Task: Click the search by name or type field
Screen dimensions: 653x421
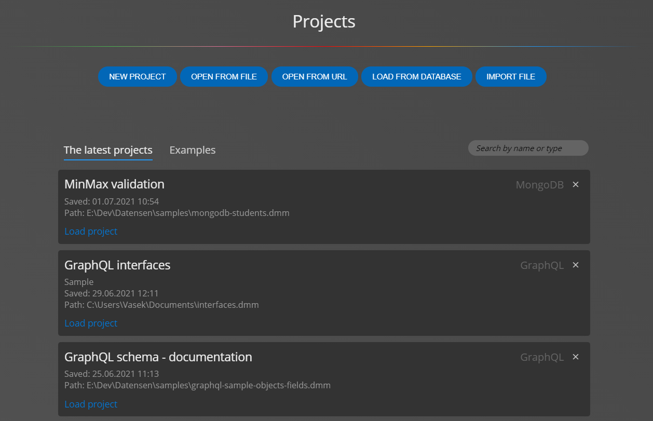Action: pos(528,148)
